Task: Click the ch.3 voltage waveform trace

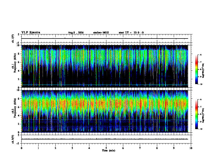Action: (105, 139)
